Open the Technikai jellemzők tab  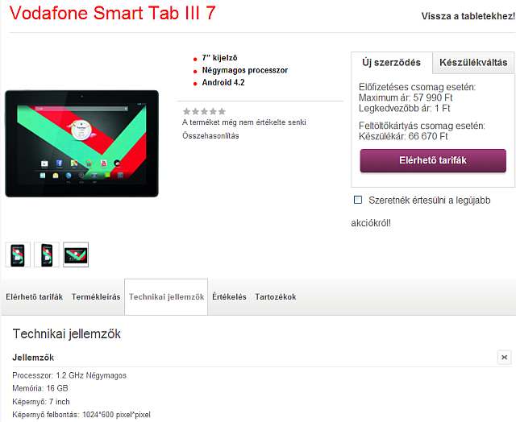[166, 297]
